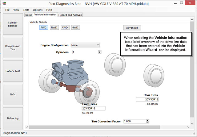Screen dimensions: 197x137
Task: Click the rear wheel nearest Cylinders field
Action: tap(115, 65)
